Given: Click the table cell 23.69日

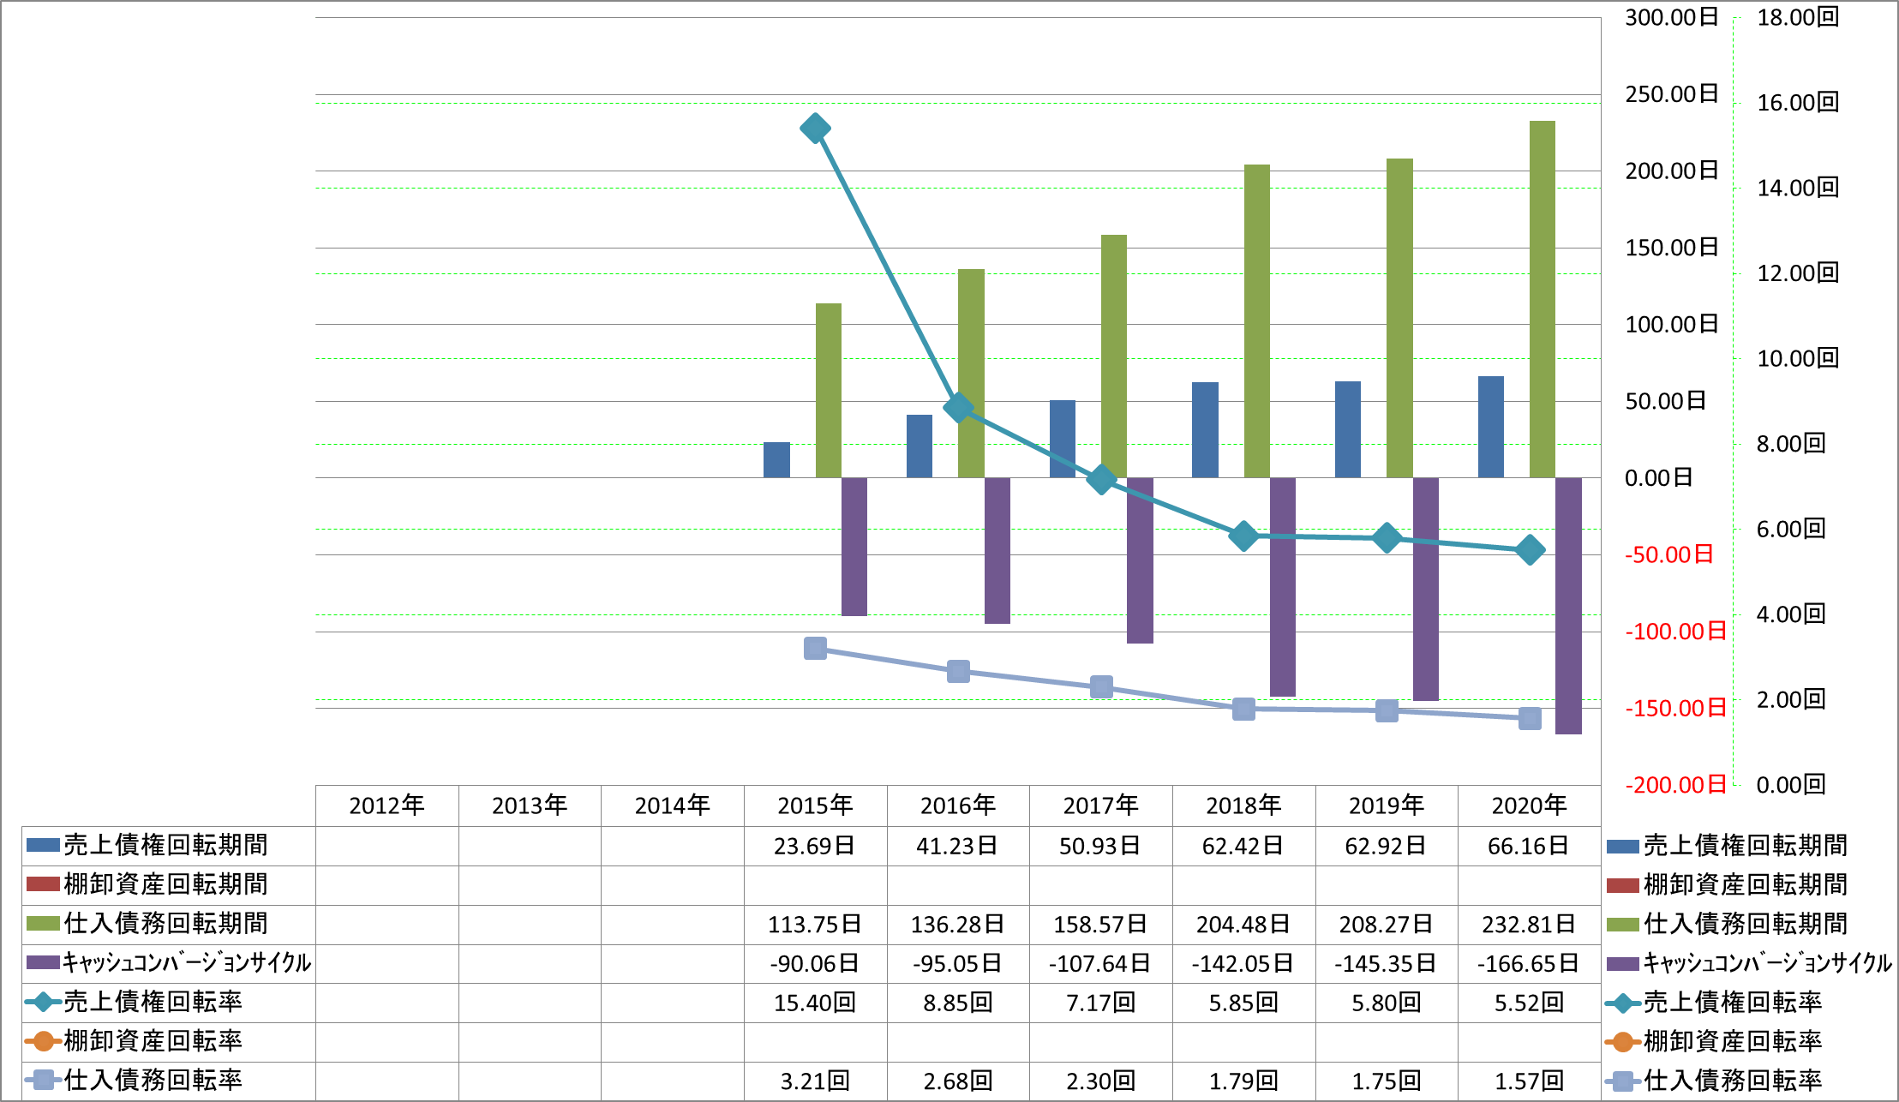Looking at the screenshot, I should pyautogui.click(x=815, y=846).
